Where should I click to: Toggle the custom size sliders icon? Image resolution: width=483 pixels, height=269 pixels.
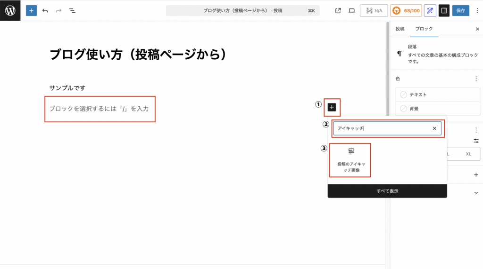(x=476, y=141)
